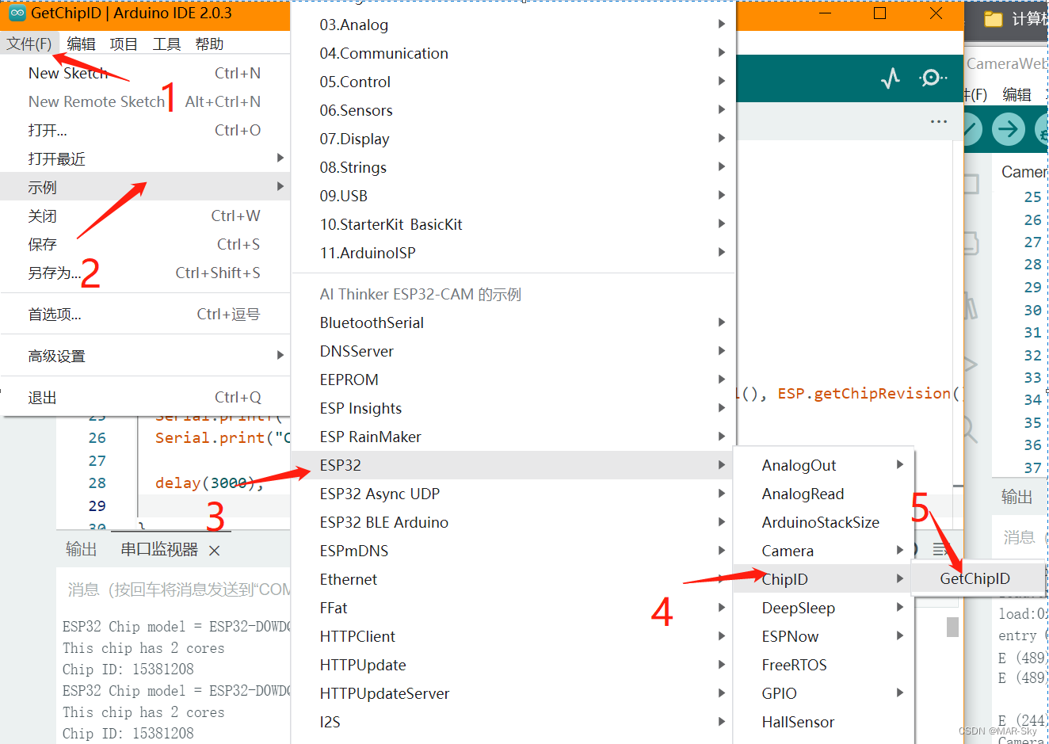Click 关闭 in the file menu
This screenshot has height=744, width=1049.
pos(145,216)
